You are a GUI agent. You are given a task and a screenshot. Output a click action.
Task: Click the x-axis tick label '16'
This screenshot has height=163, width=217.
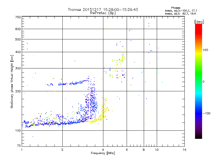tap(184, 150)
